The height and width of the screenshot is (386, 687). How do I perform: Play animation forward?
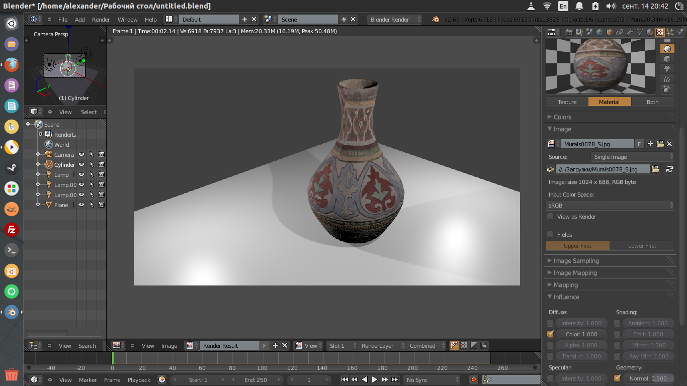point(374,379)
